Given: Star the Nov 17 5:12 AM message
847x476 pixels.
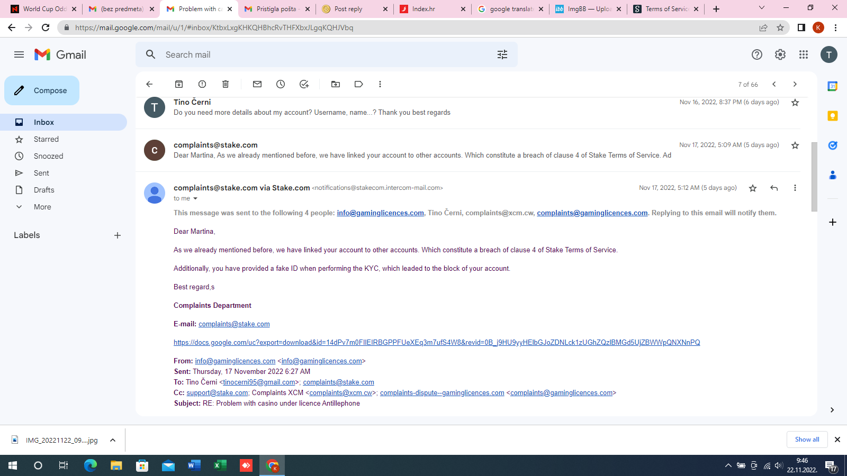Looking at the screenshot, I should coord(753,188).
